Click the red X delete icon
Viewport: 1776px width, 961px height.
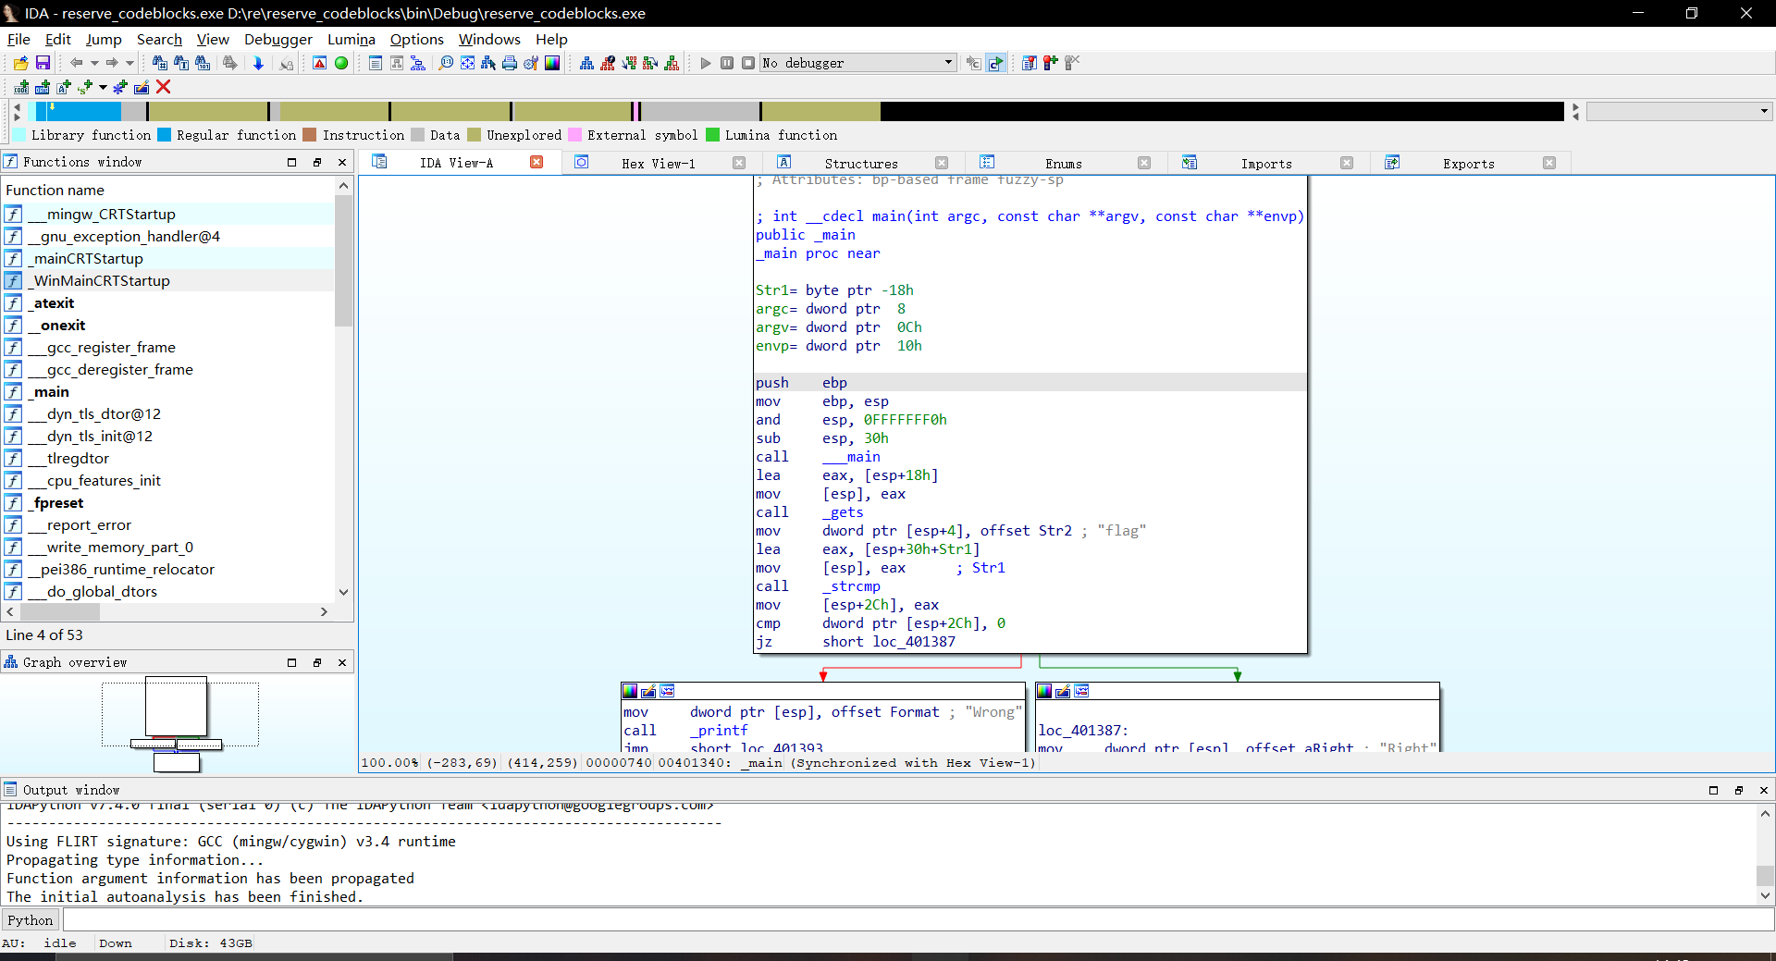[164, 87]
